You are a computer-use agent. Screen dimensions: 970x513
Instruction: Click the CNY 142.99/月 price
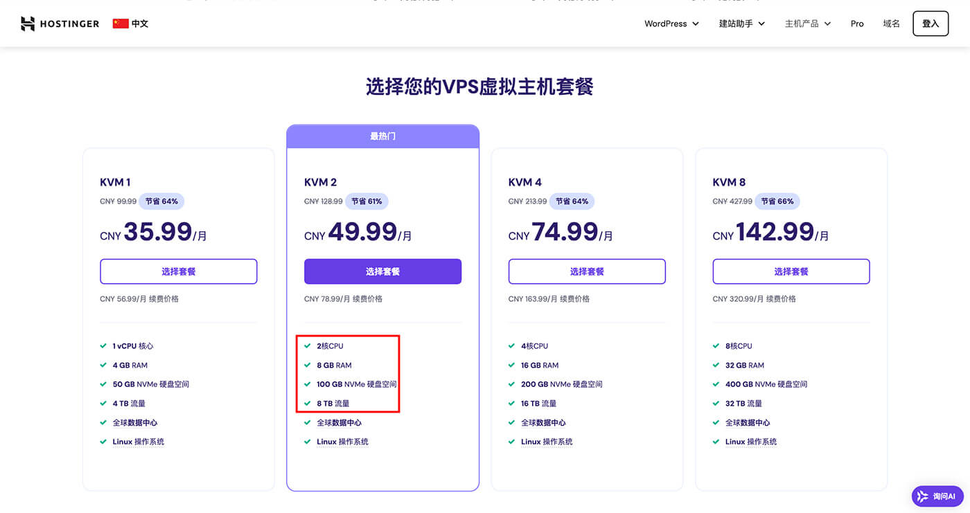[771, 232]
